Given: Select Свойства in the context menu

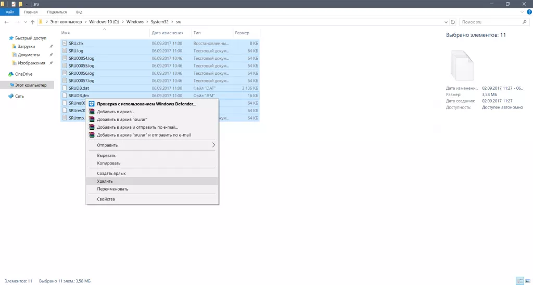Looking at the screenshot, I should [106, 199].
